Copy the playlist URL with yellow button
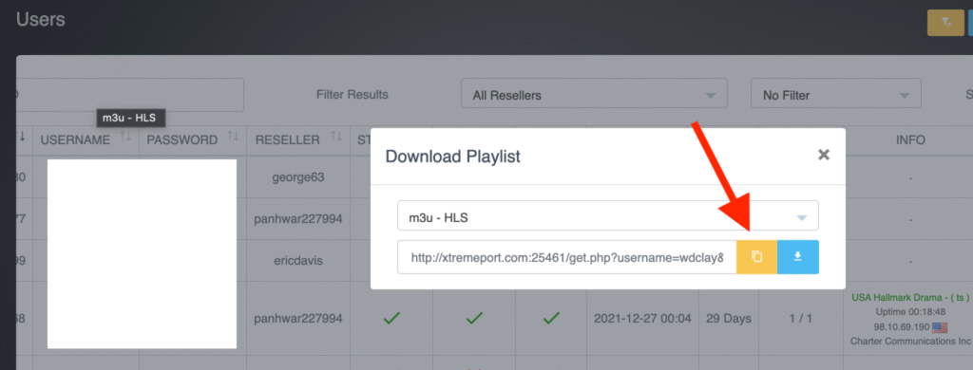973x370 pixels. 756,257
